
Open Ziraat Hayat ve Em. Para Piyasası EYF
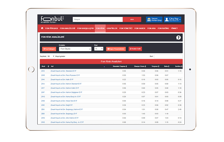tap(65, 75)
